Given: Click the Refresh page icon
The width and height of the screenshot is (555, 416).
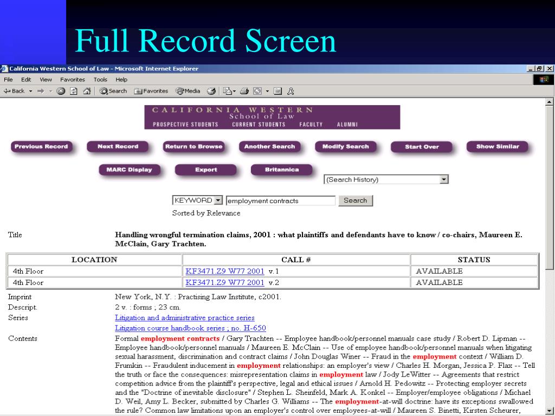Looking at the screenshot, I should pos(74,91).
